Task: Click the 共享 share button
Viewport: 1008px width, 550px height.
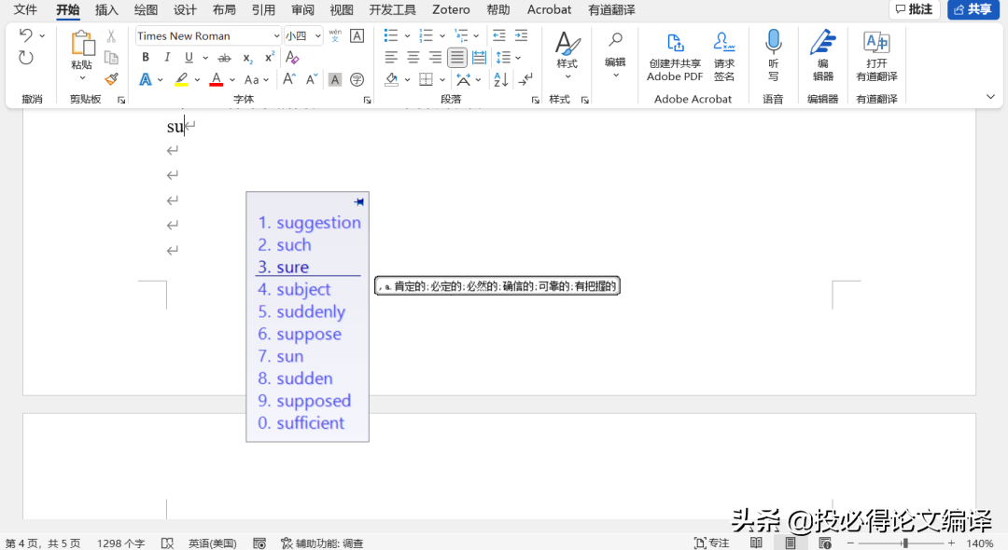Action: point(973,9)
